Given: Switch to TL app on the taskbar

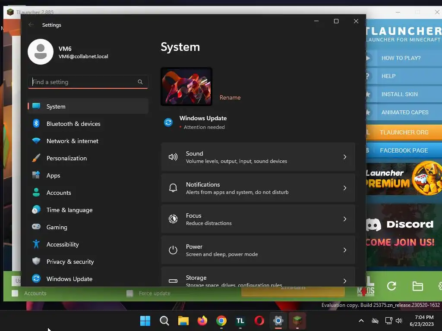Looking at the screenshot, I should click(x=240, y=321).
